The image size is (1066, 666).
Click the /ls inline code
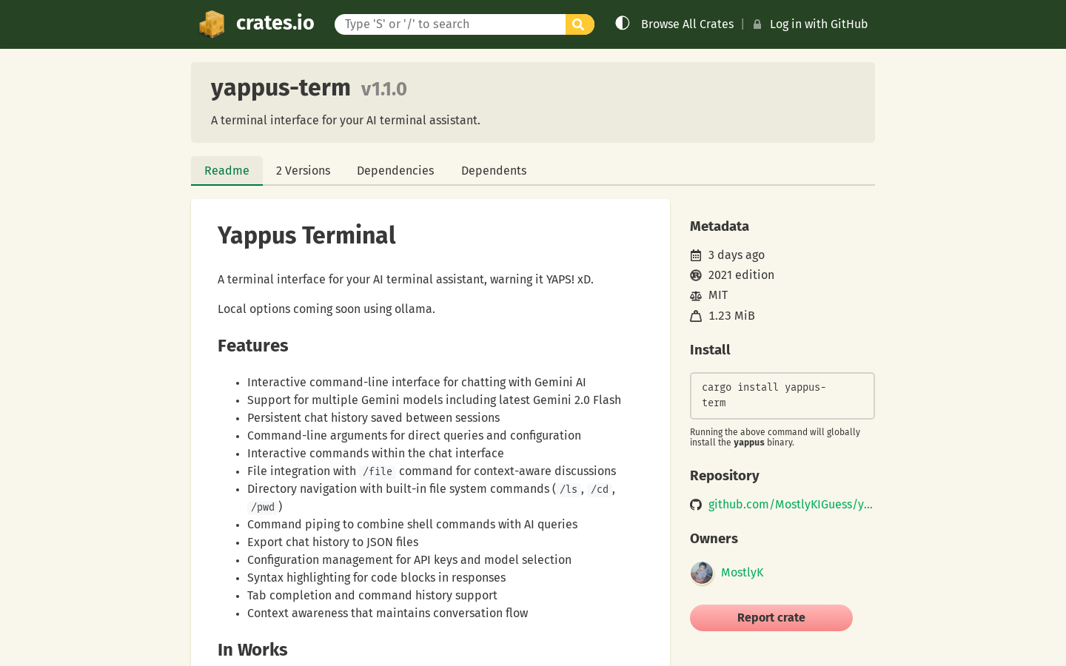tap(569, 489)
